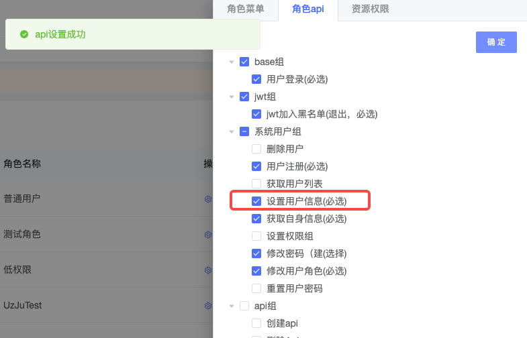The height and width of the screenshot is (338, 527).
Task: Collapse the base组 tree node
Action: click(232, 62)
